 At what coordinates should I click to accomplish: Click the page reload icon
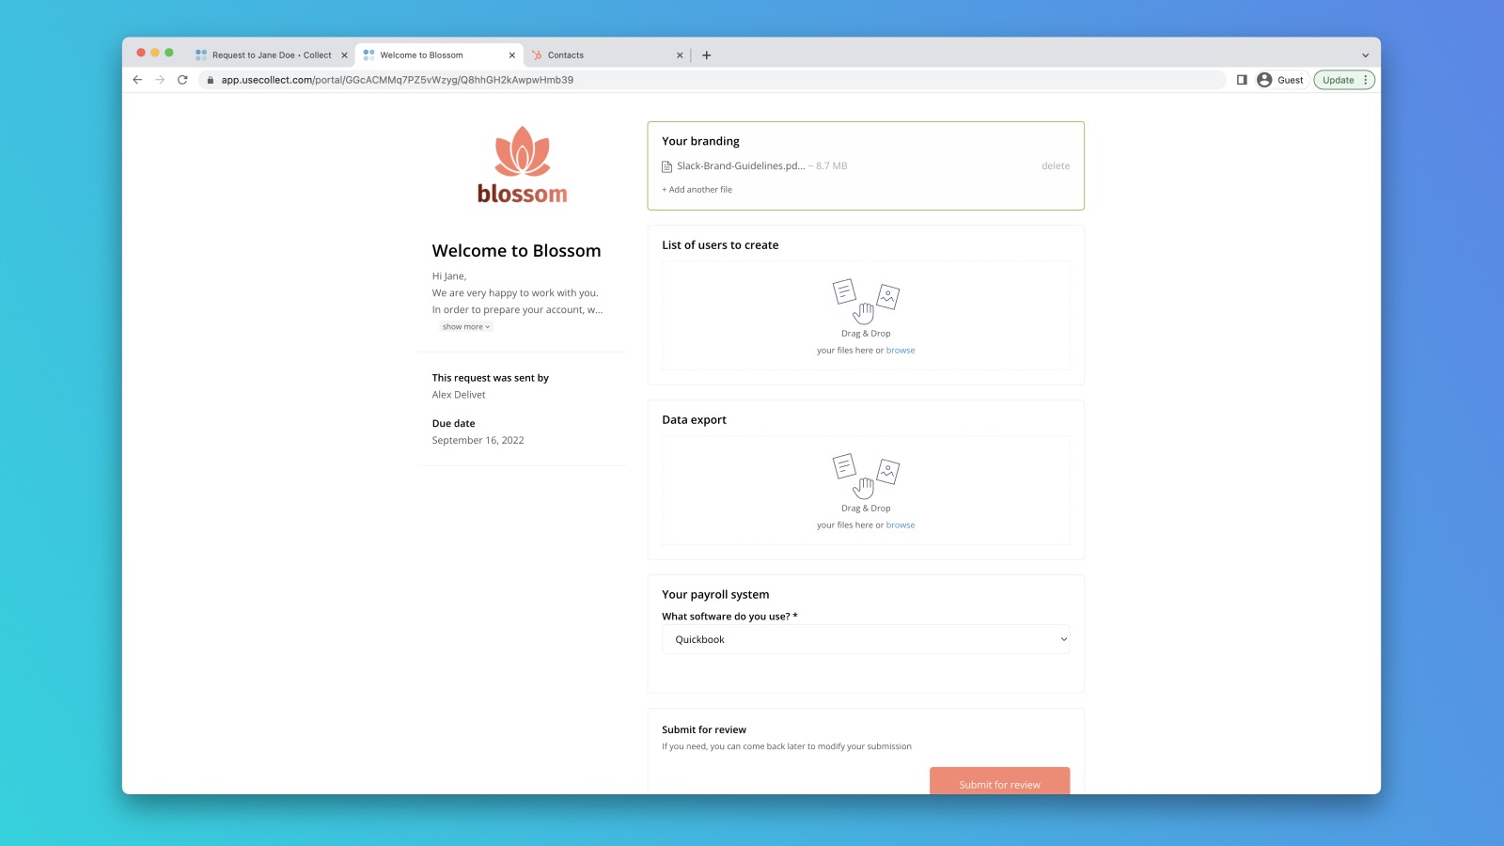click(x=180, y=80)
